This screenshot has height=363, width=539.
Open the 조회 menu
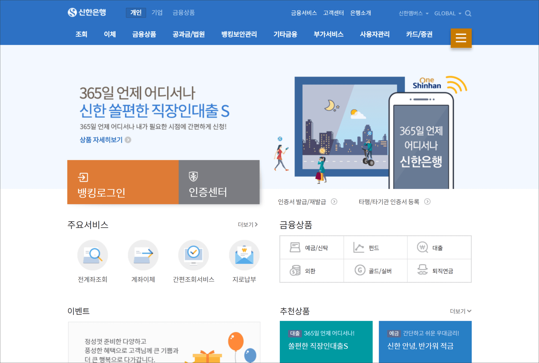coord(81,34)
